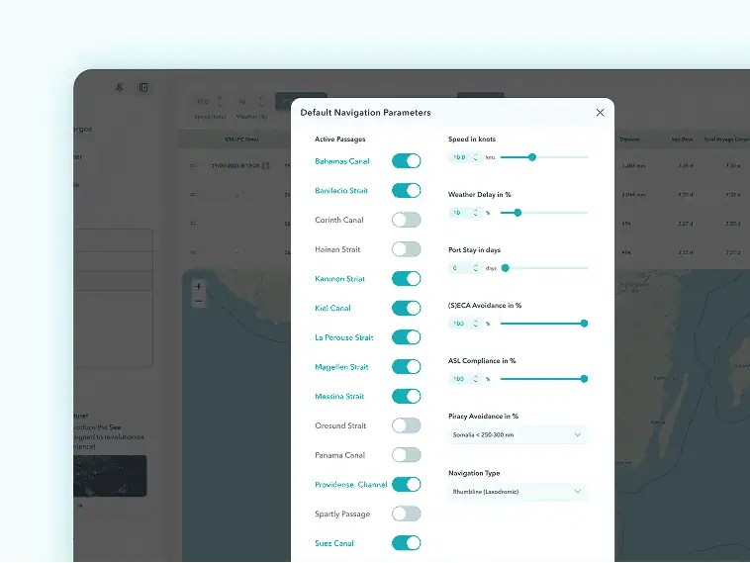
Task: Click the map zoom out minus icon
Action: click(199, 302)
